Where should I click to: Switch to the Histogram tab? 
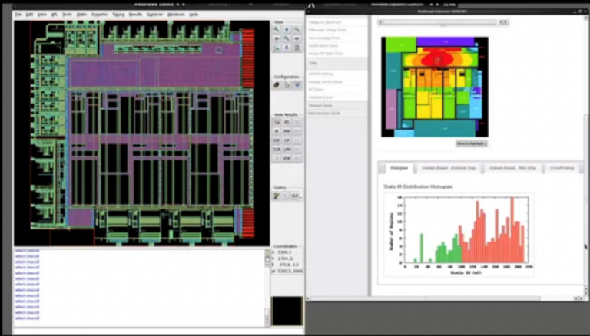tap(399, 168)
